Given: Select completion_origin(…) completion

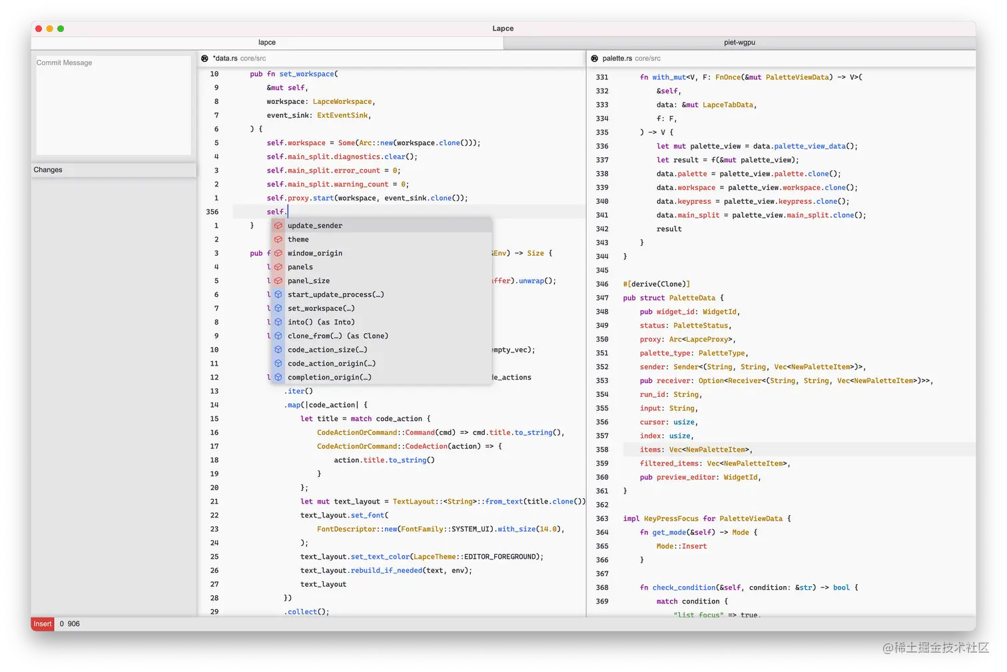Looking at the screenshot, I should [x=382, y=378].
